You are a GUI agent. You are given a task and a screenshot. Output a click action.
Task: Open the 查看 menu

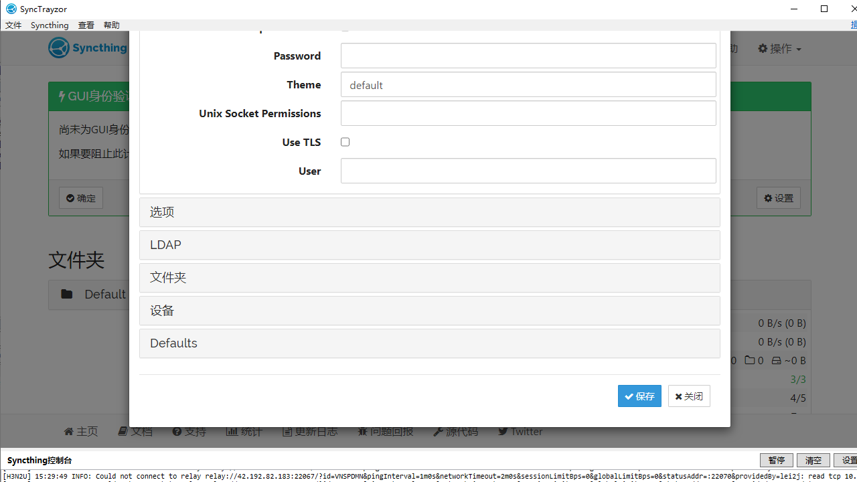(x=86, y=25)
